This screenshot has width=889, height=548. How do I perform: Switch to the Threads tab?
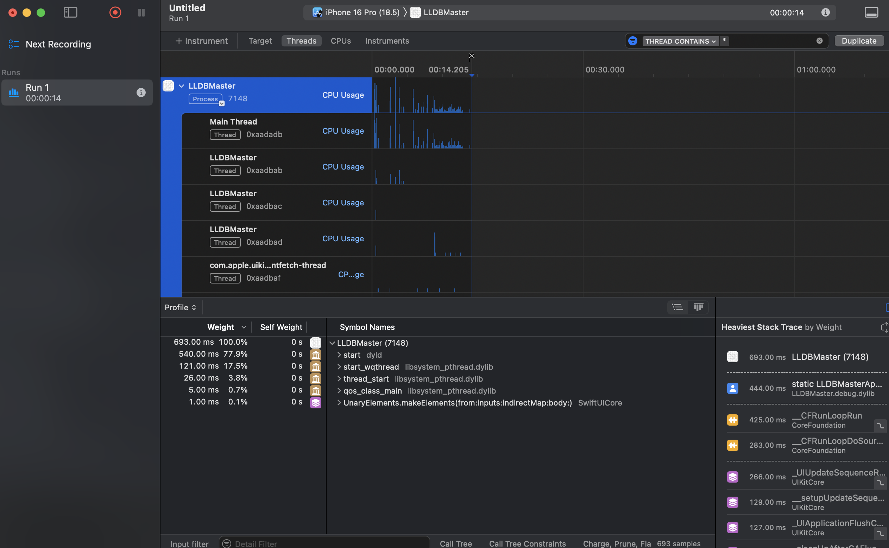point(301,41)
